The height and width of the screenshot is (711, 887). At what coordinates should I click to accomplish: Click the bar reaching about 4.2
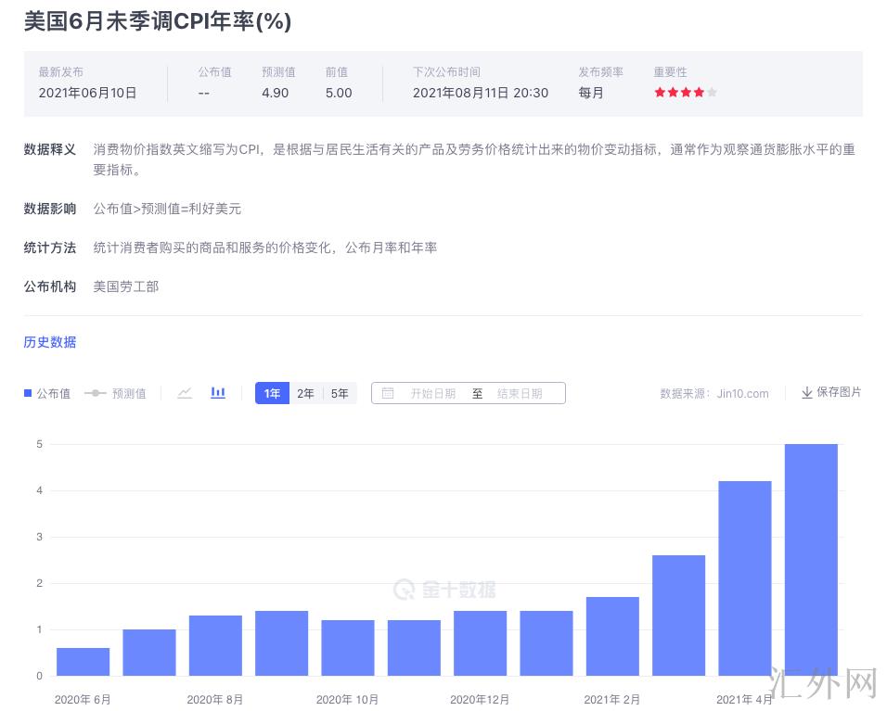(x=744, y=578)
